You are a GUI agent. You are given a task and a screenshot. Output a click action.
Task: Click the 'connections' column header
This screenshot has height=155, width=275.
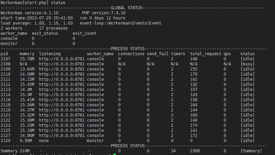(131, 54)
